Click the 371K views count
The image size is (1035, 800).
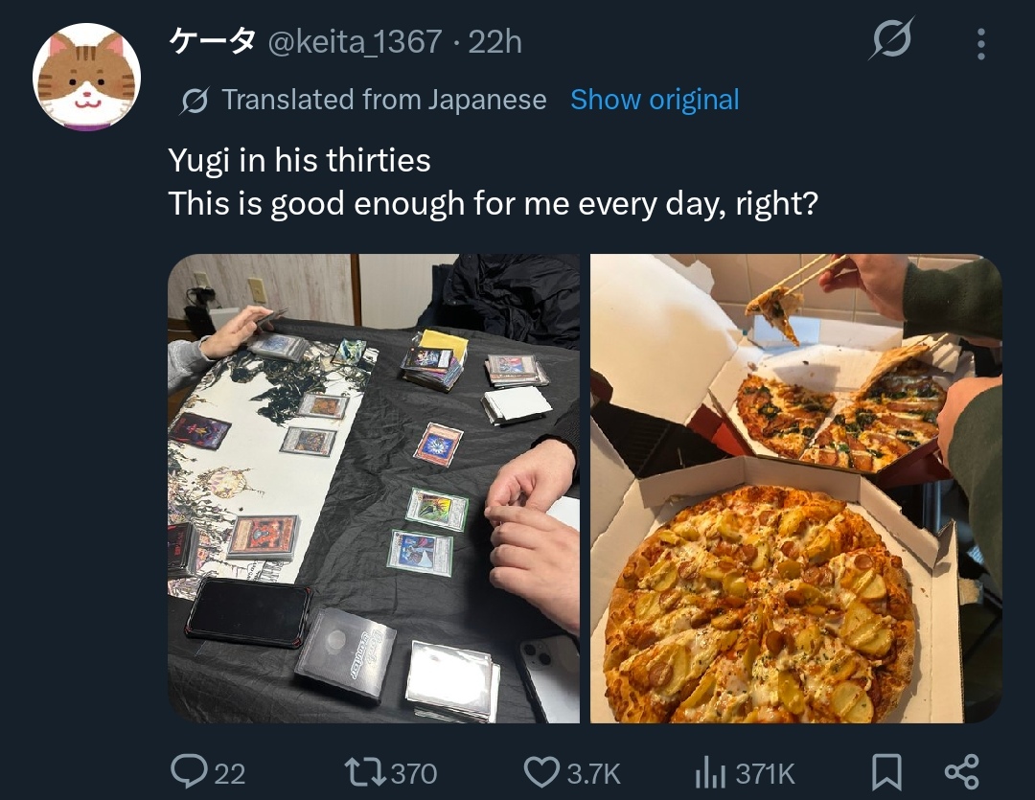click(x=765, y=773)
